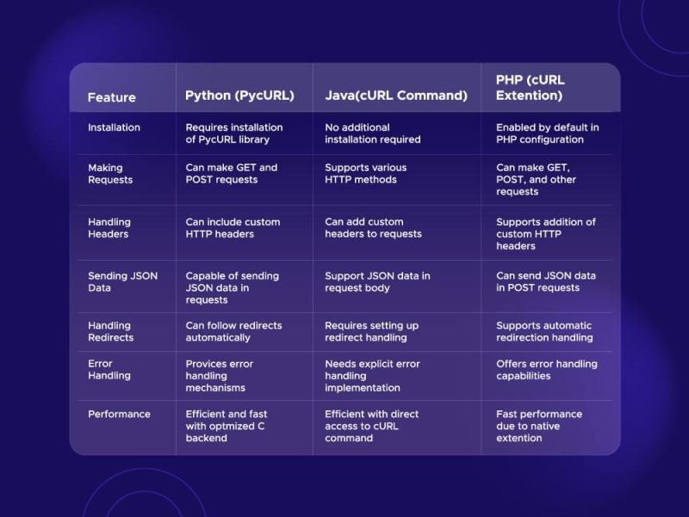Select 'Can follow redirects automatically' cell
Image resolution: width=689 pixels, height=517 pixels.
pos(235,331)
